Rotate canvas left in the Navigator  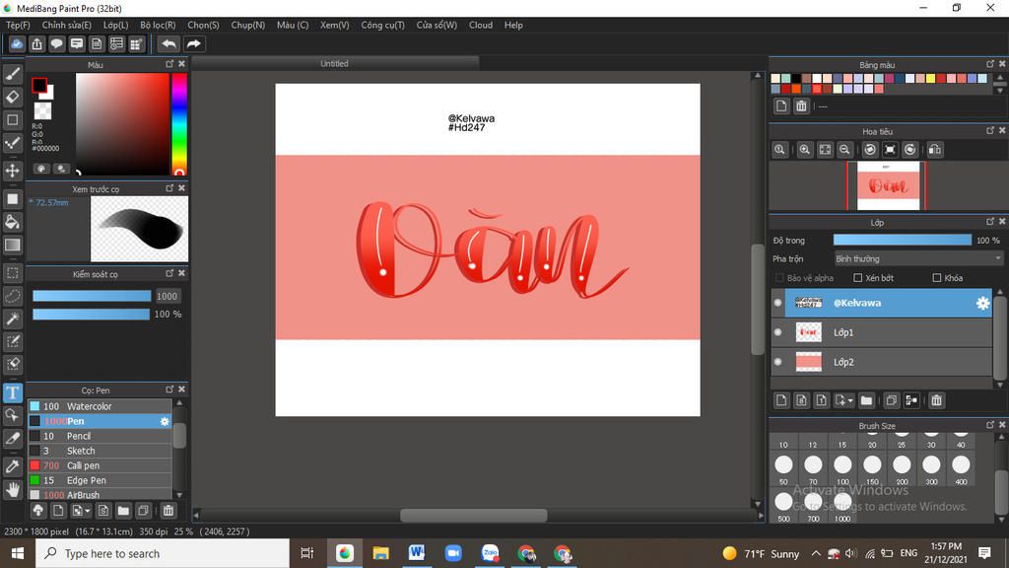pyautogui.click(x=870, y=150)
